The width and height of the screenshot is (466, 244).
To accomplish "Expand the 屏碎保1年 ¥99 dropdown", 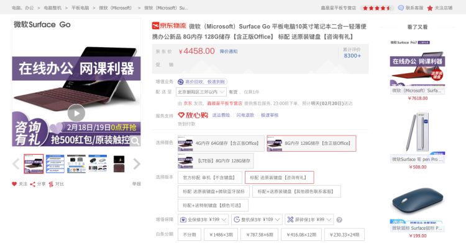I will pyautogui.click(x=309, y=220).
